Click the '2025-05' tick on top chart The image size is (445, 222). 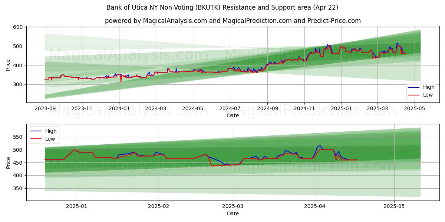(414, 108)
